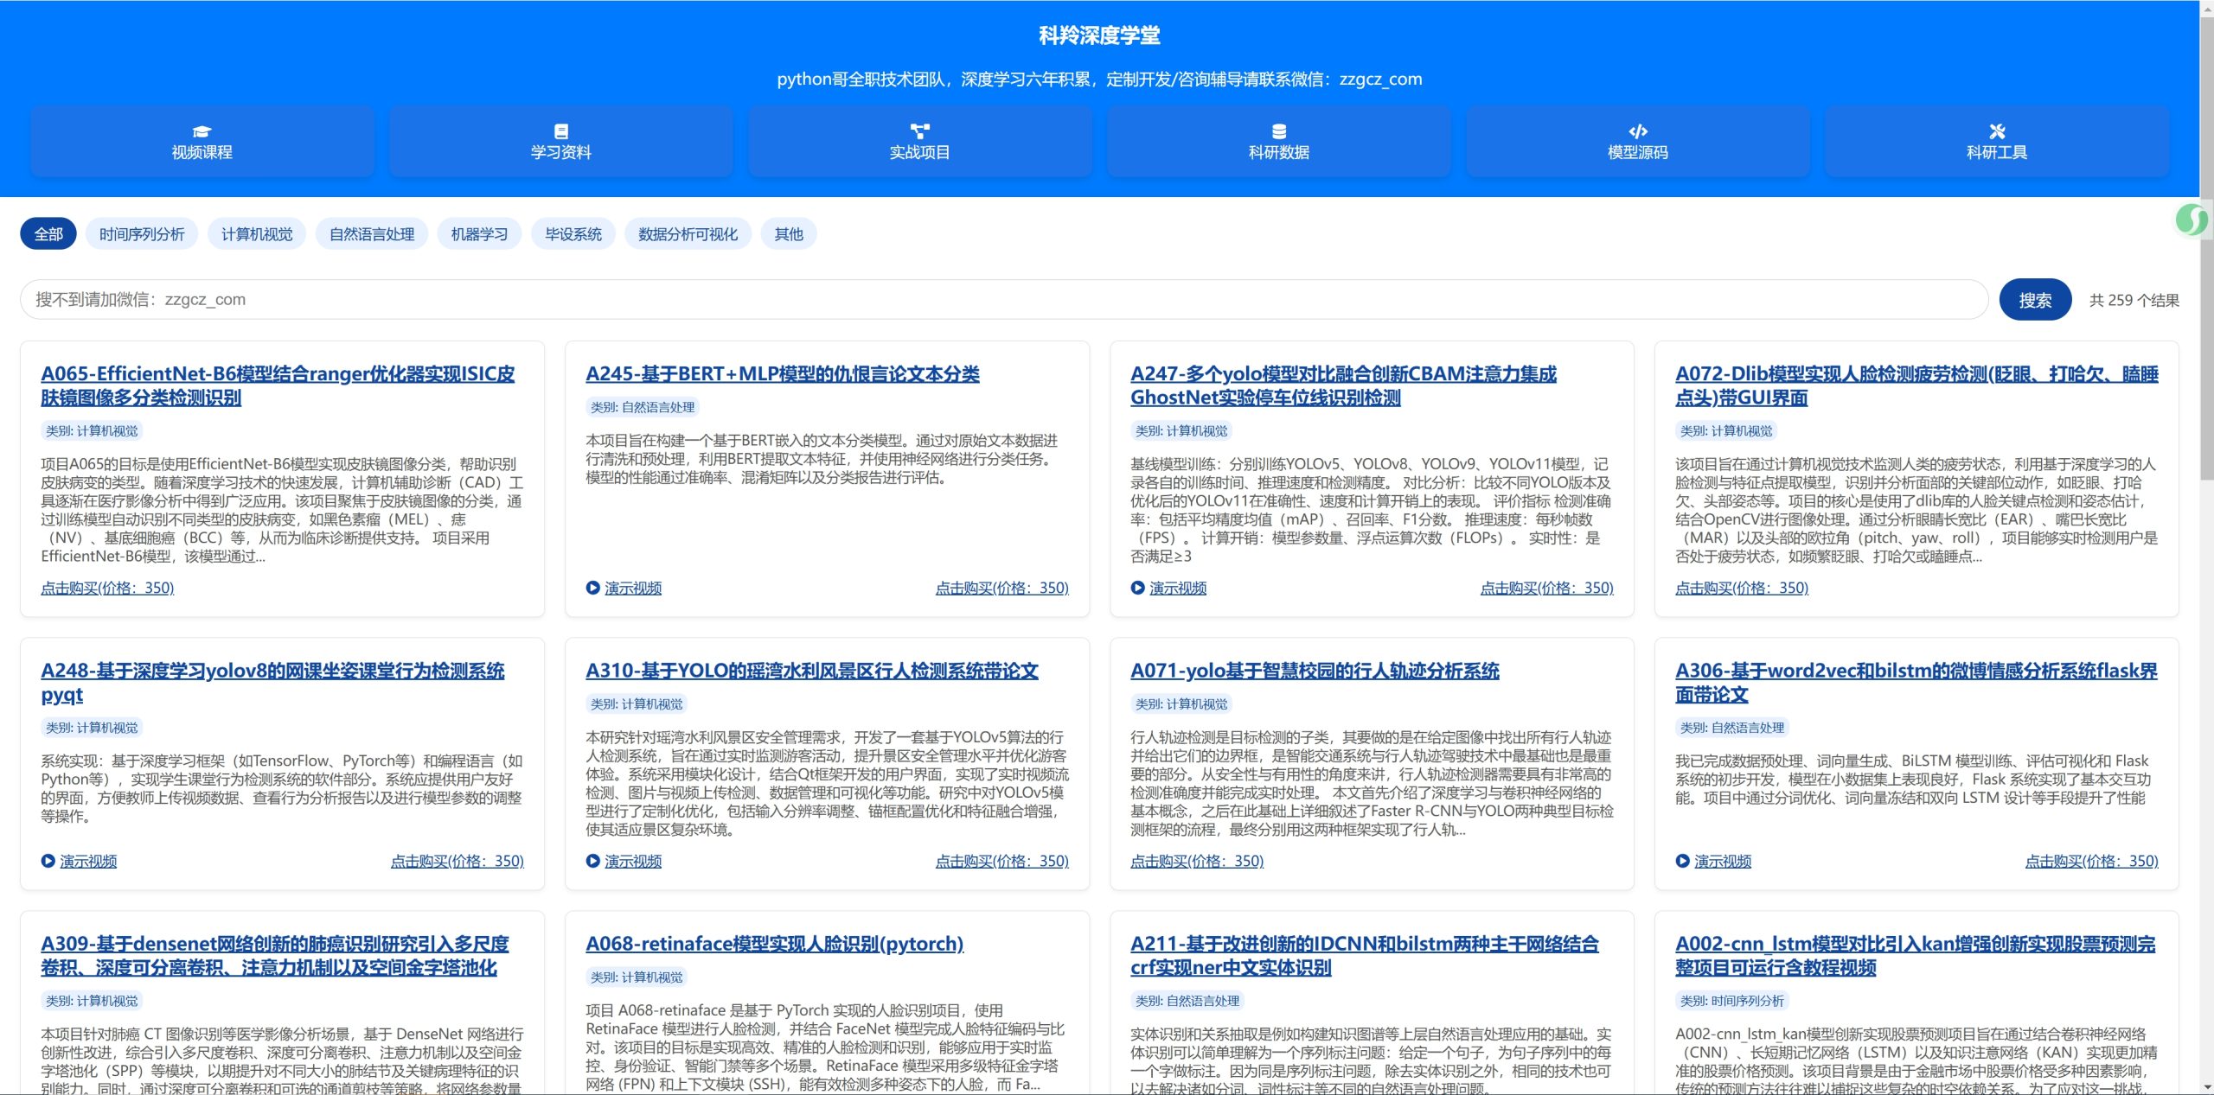
Task: Click the 学习资料 document icon
Action: click(x=560, y=131)
